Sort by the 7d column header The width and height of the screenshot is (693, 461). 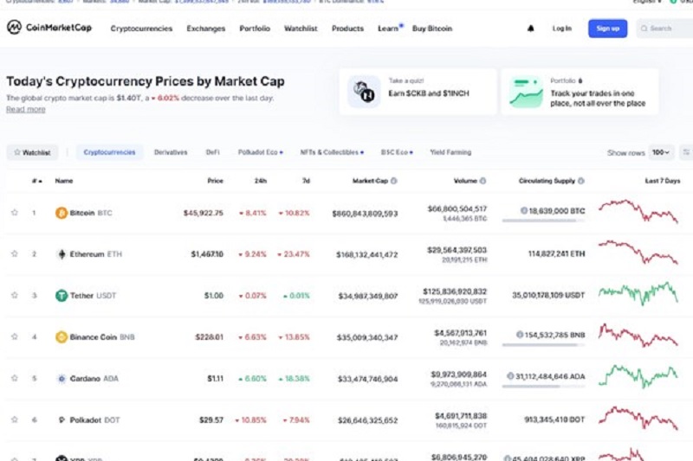306,181
